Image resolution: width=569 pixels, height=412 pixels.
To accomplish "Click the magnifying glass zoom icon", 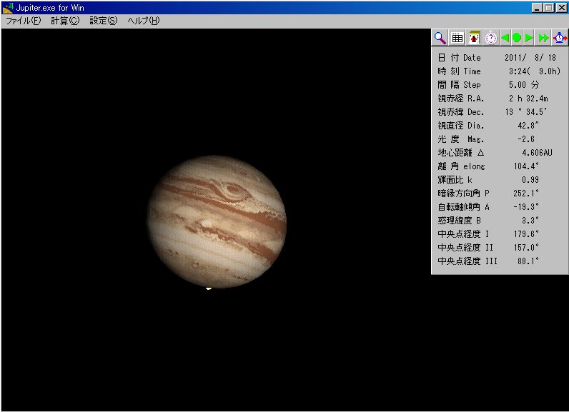I will tap(440, 38).
